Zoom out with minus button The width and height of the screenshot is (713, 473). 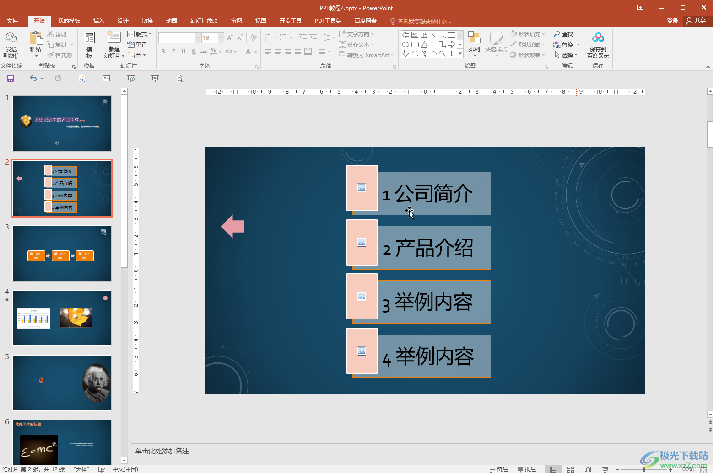pos(618,469)
